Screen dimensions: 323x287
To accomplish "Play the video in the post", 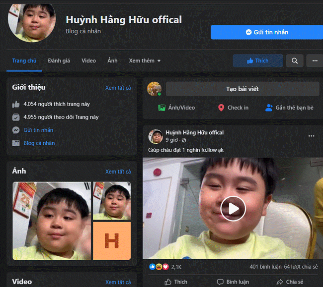I will (233, 209).
